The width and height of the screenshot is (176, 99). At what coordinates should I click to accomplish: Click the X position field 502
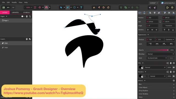(x=152, y=18)
